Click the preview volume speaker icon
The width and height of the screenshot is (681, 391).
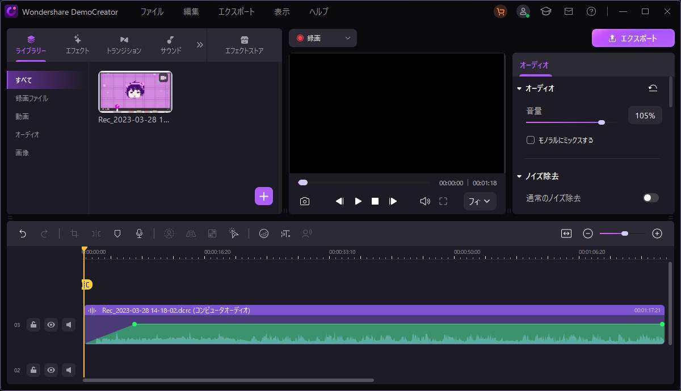pos(424,201)
